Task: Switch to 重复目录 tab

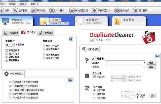Action: pyautogui.click(x=129, y=21)
